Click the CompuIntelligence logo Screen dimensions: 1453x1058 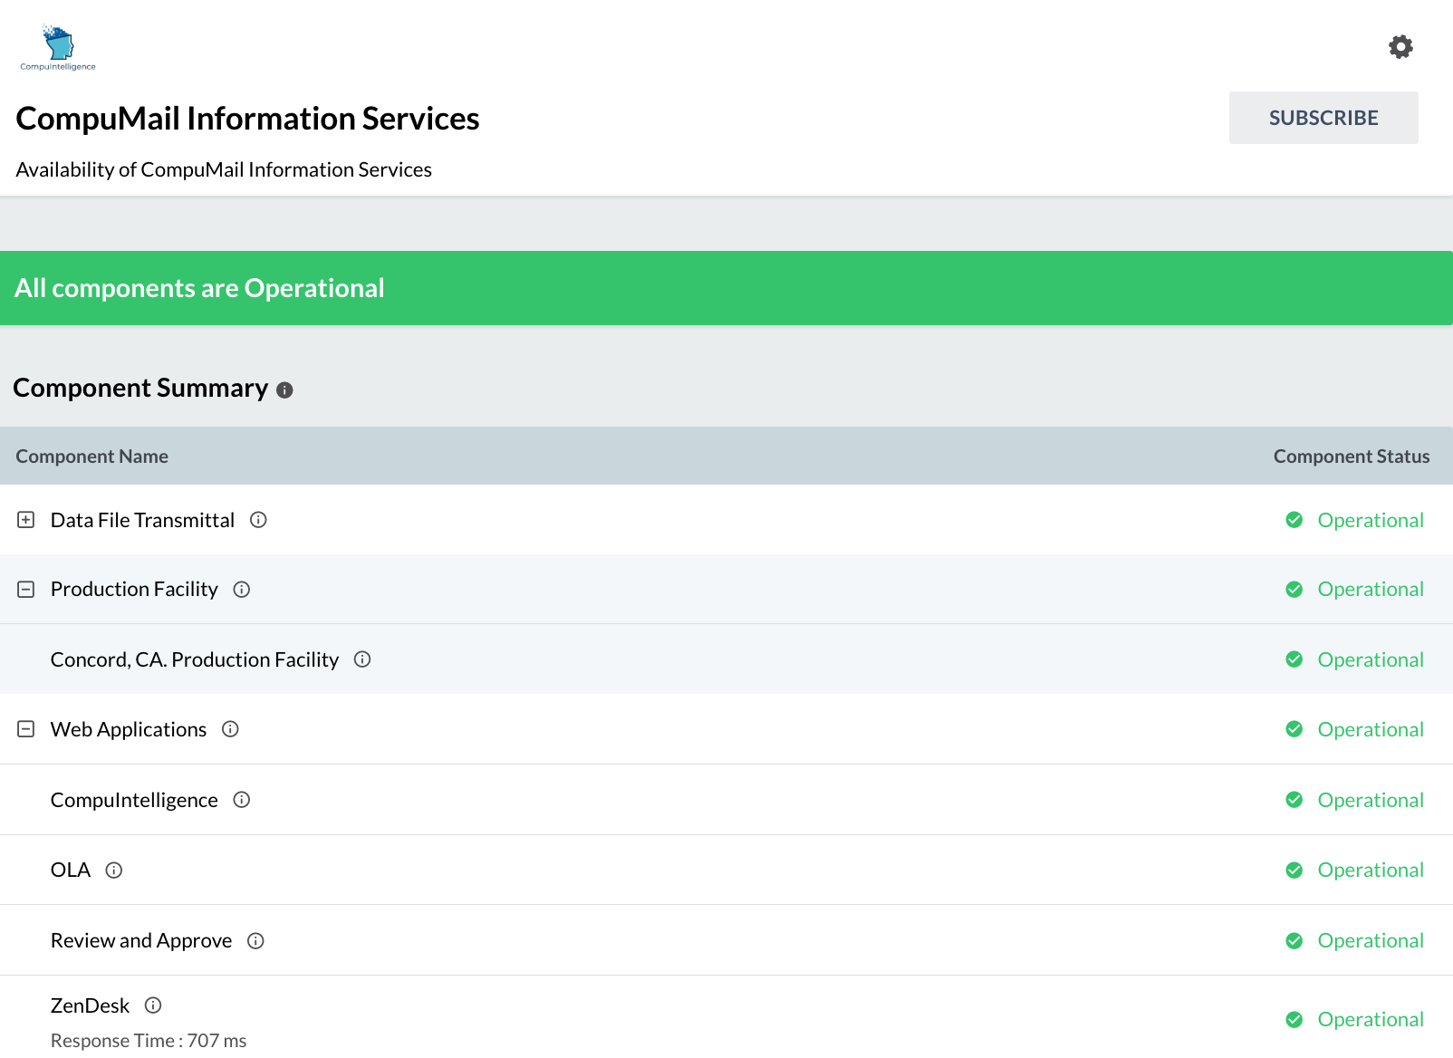[x=58, y=48]
